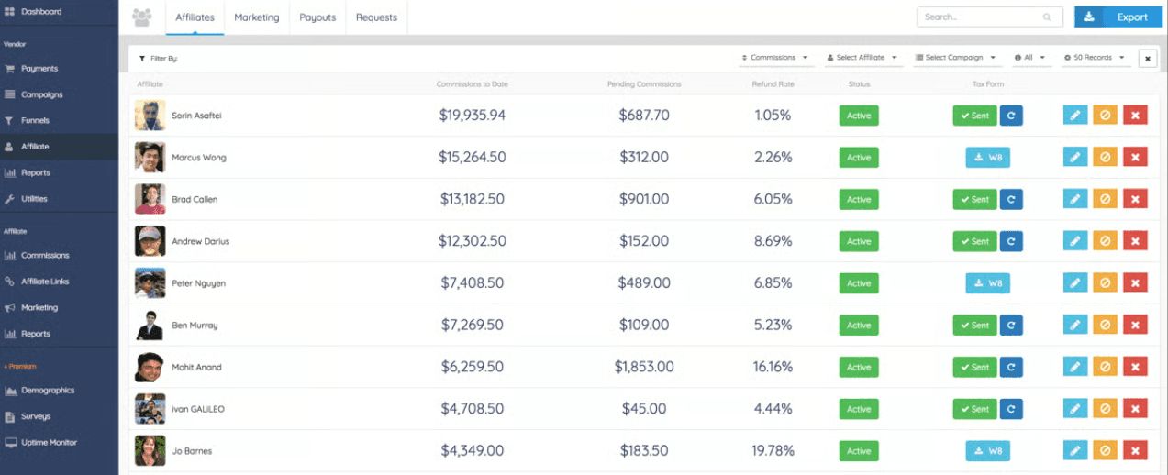Viewport: 1168px width, 475px height.
Task: Delete Jo Barnes with red X
Action: [x=1135, y=451]
